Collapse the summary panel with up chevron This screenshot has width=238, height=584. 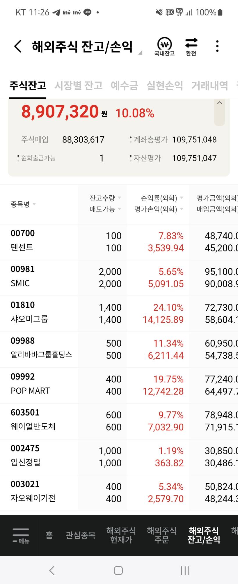(x=220, y=103)
